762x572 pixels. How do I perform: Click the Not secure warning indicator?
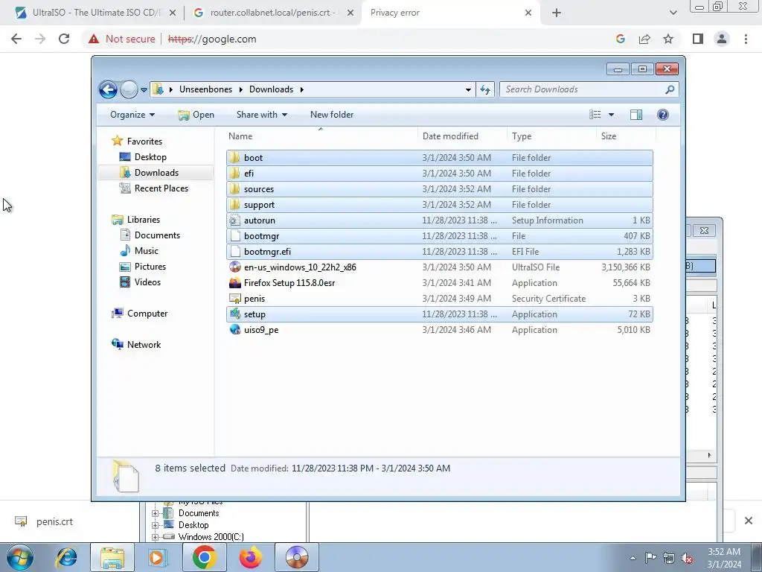pyautogui.click(x=122, y=39)
